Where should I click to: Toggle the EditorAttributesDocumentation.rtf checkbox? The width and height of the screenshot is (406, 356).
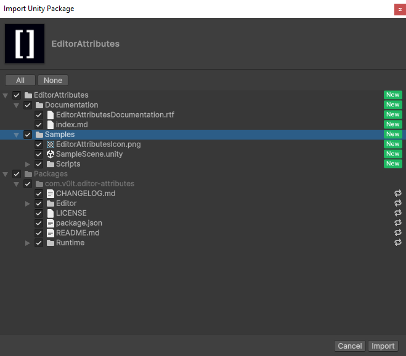[x=39, y=115]
